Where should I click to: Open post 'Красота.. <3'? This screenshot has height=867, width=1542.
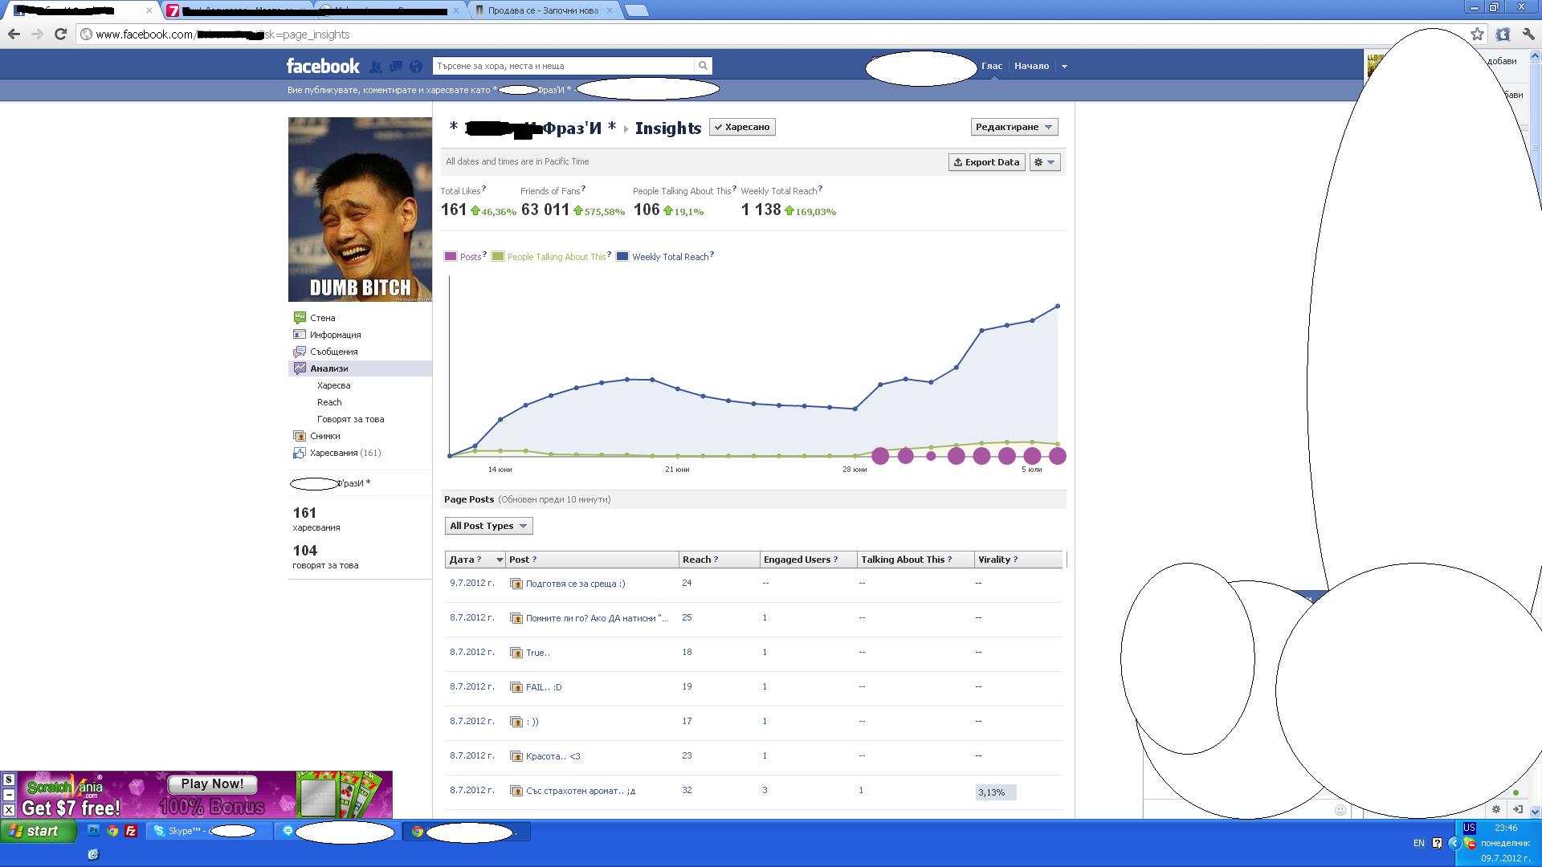click(553, 756)
